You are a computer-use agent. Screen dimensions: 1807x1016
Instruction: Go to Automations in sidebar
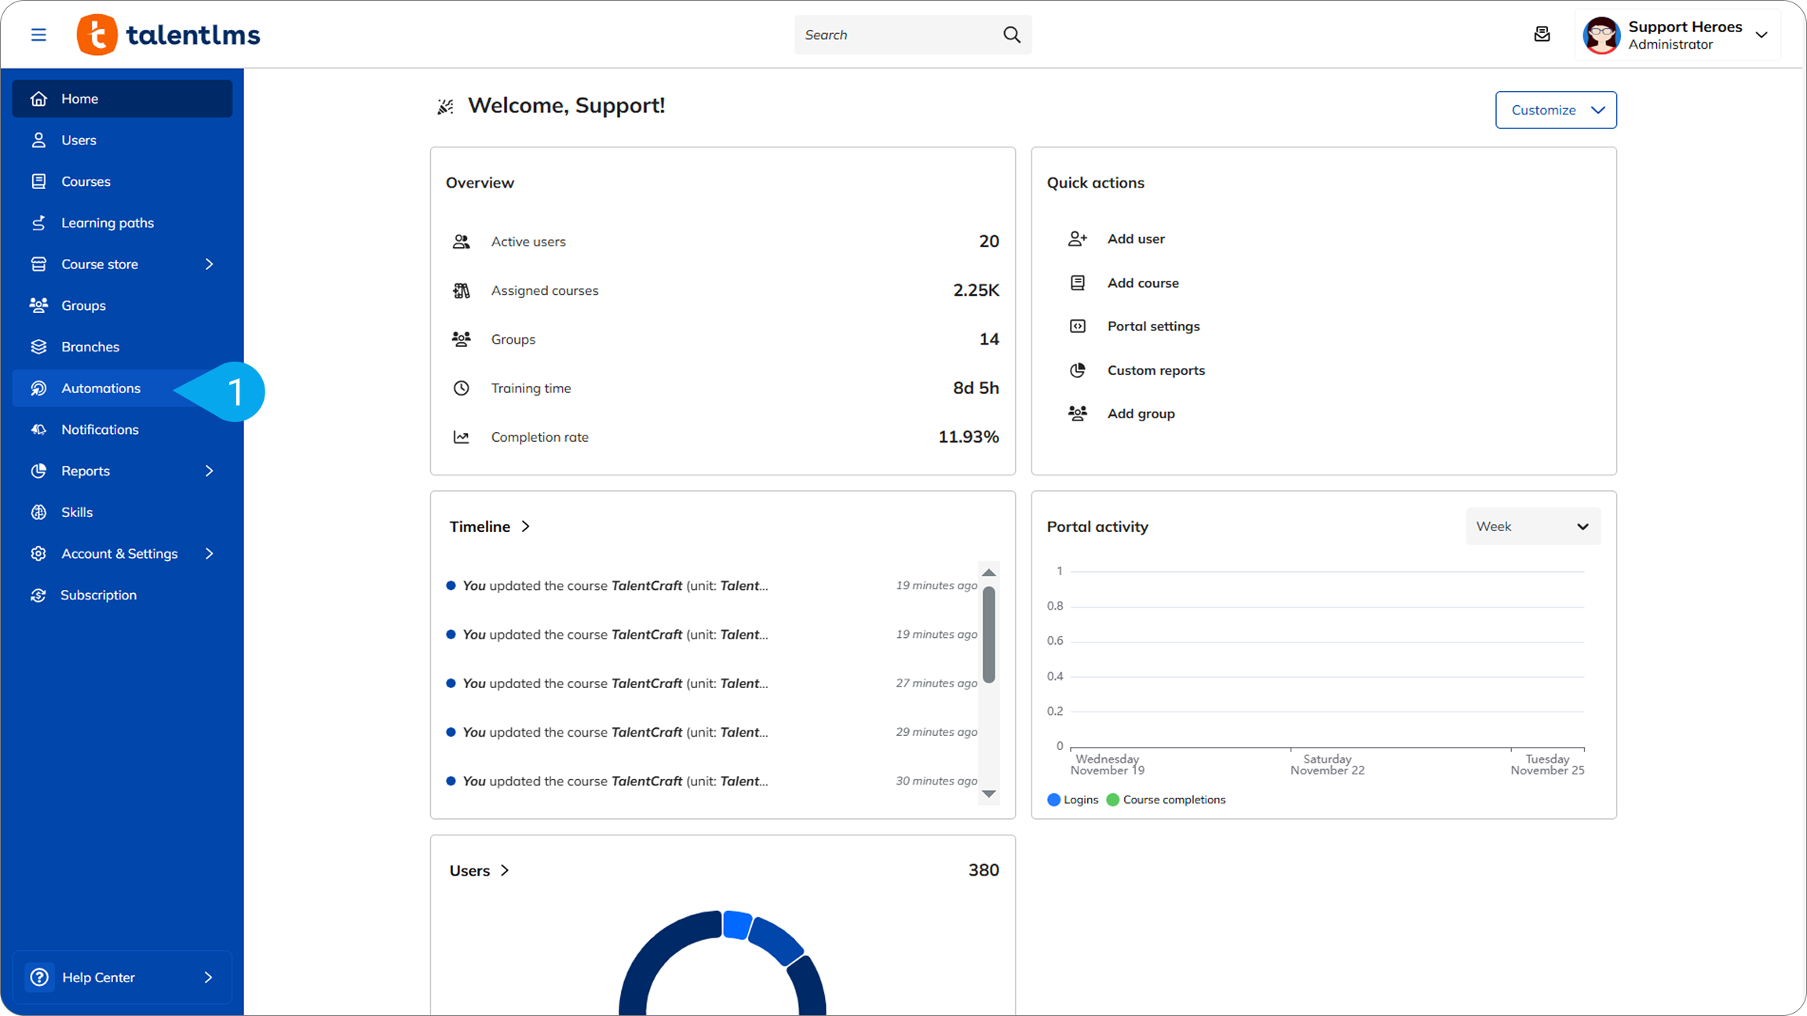(100, 388)
